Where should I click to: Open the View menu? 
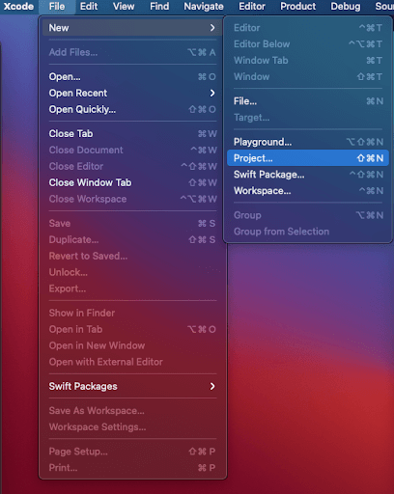(124, 7)
